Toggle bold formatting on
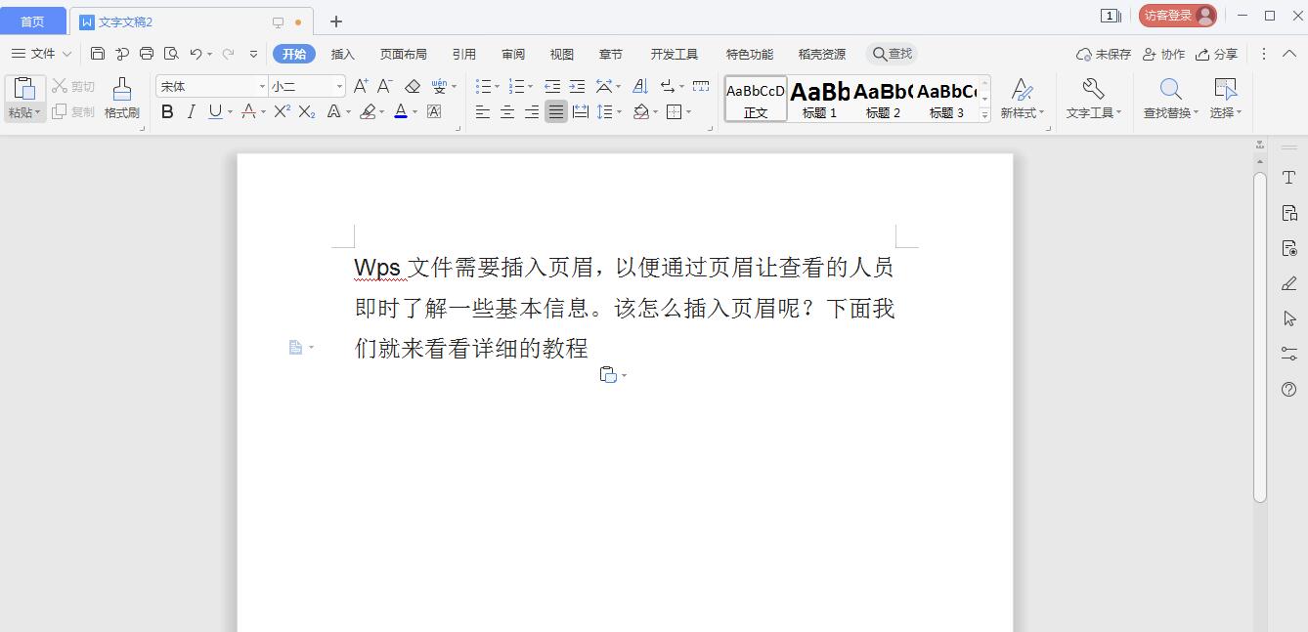Screen dimensions: 1308x632 (168, 111)
